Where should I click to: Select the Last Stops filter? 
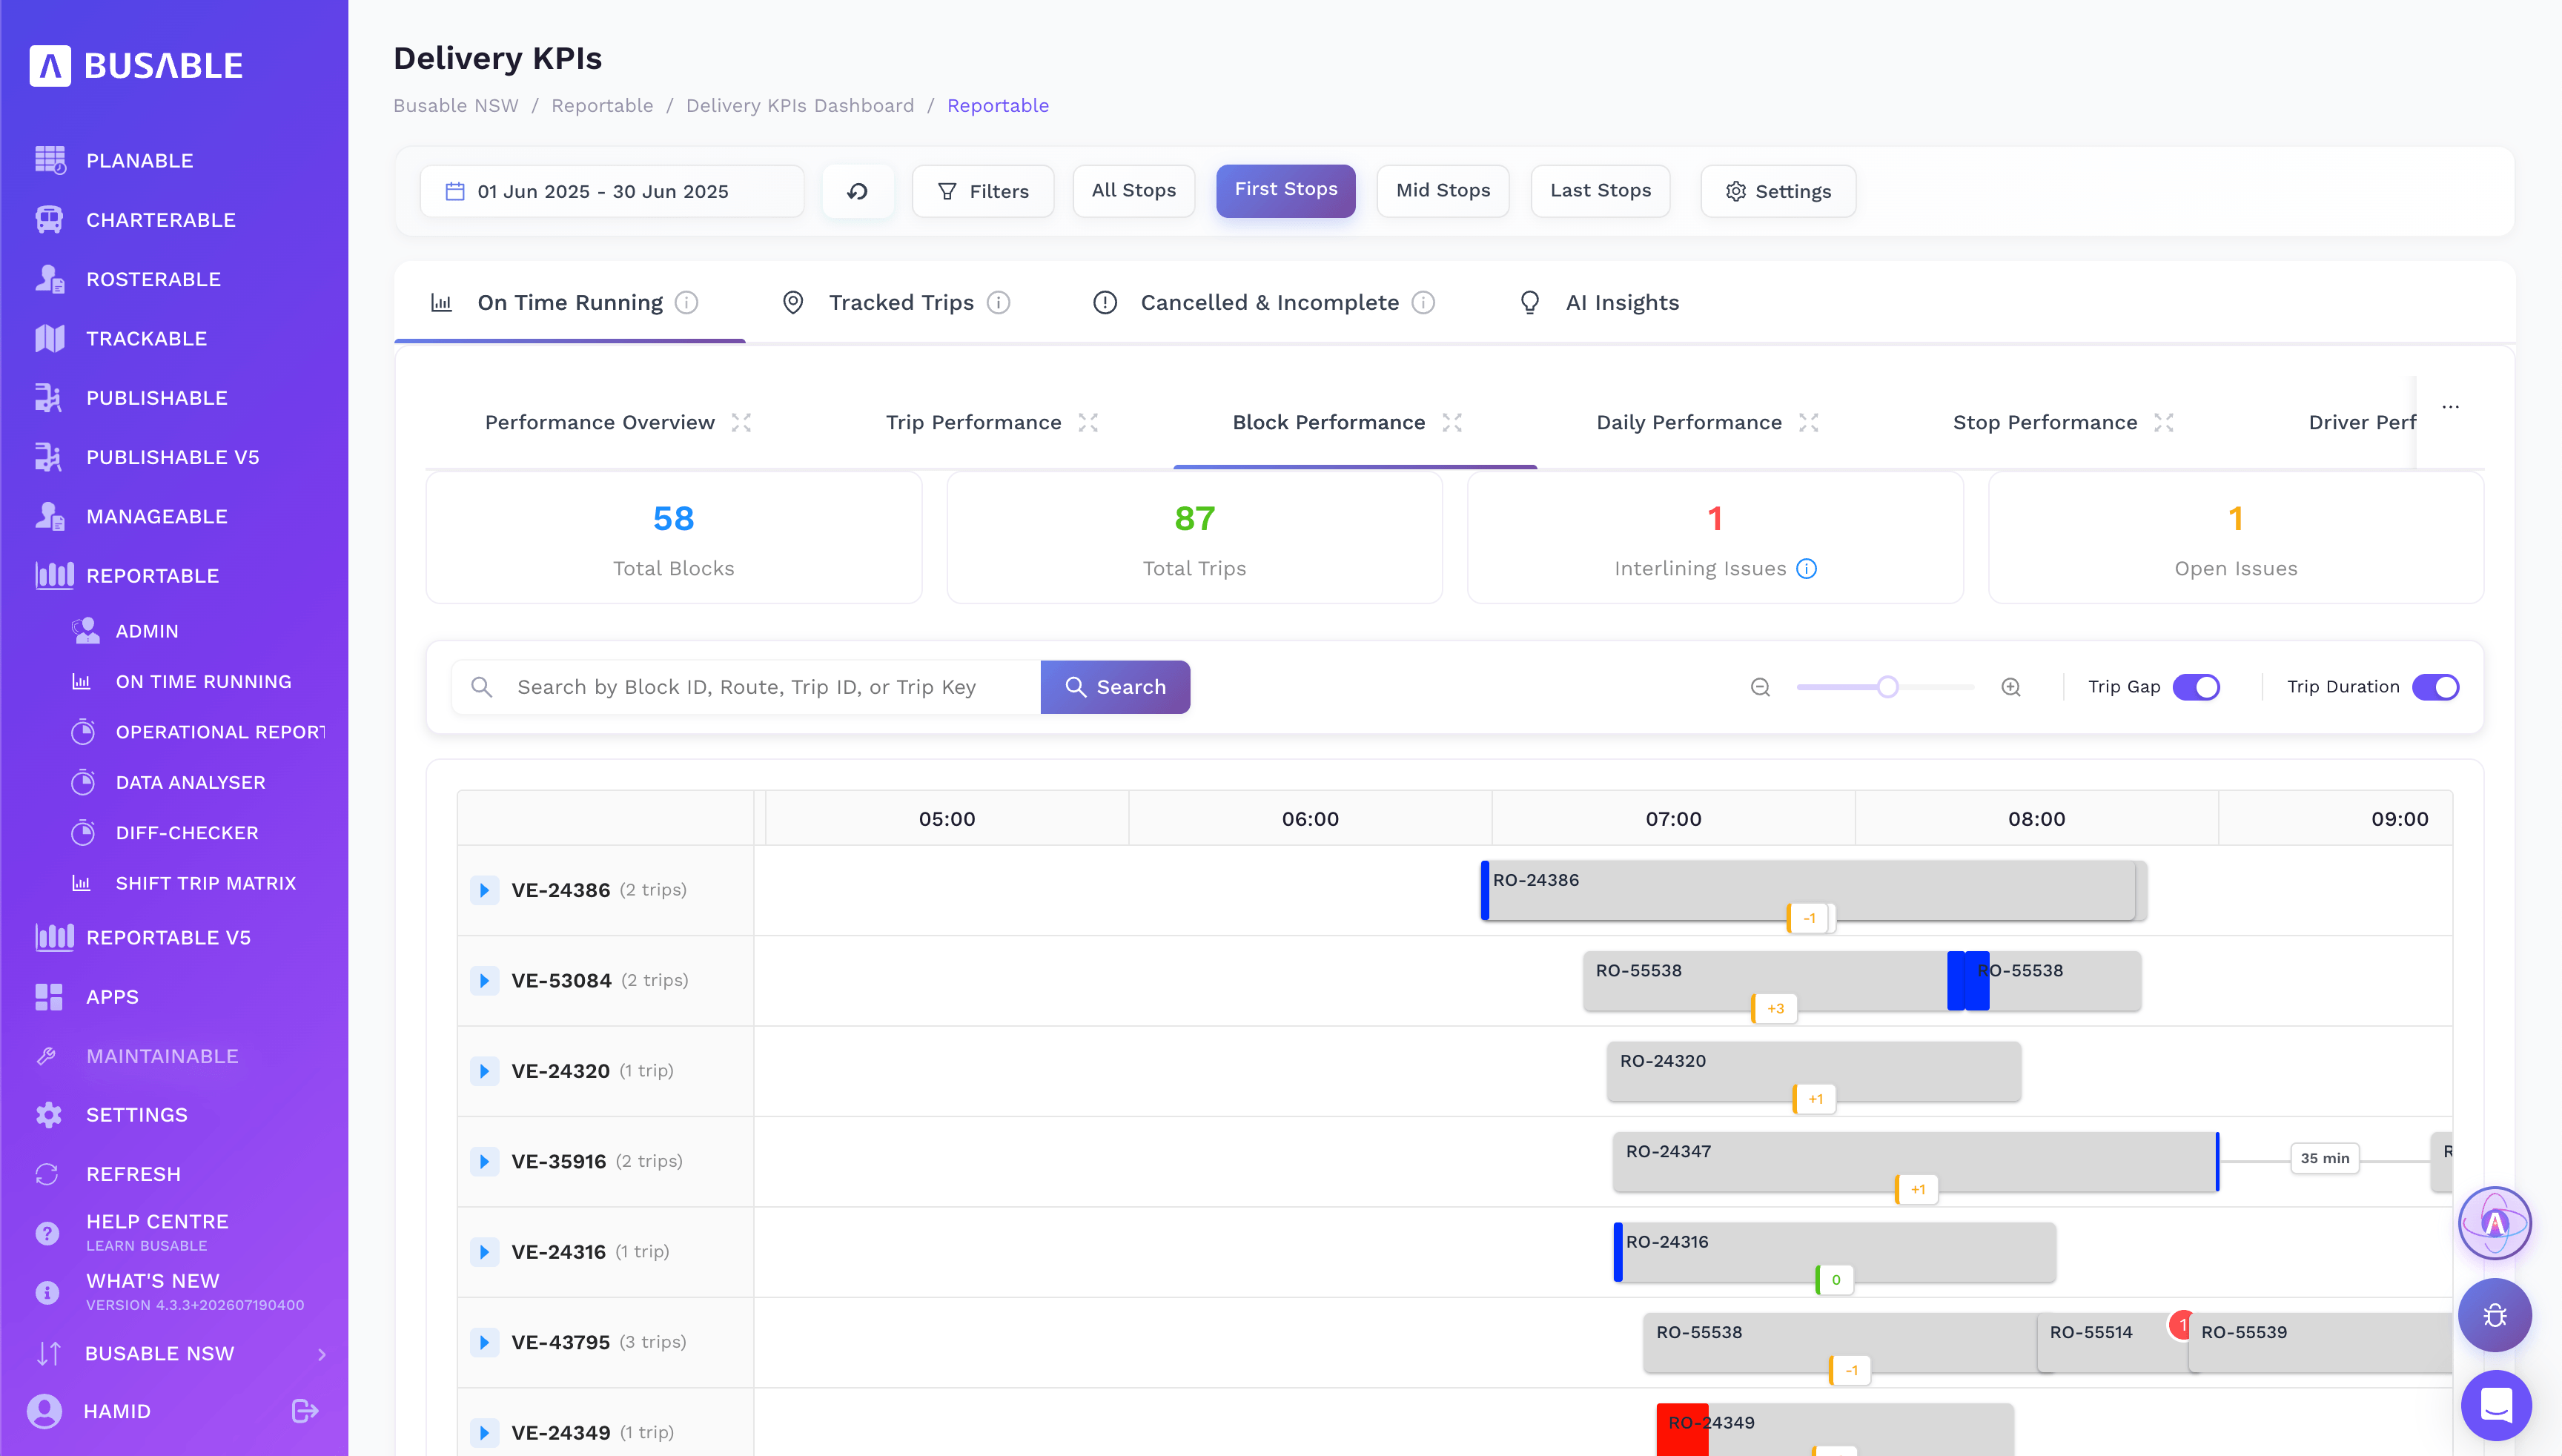tap(1600, 191)
